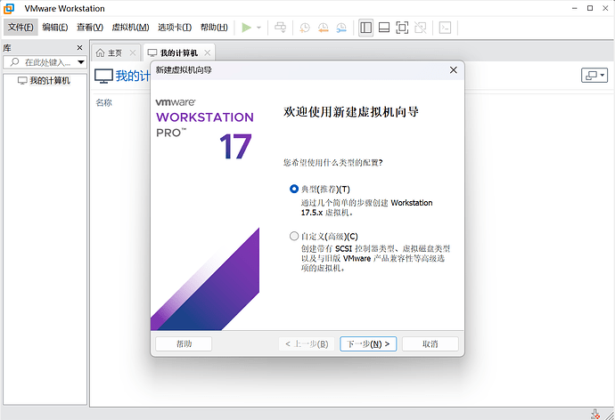Click the large monitor icon beside page title
Screen dimensions: 615x420
coord(104,76)
